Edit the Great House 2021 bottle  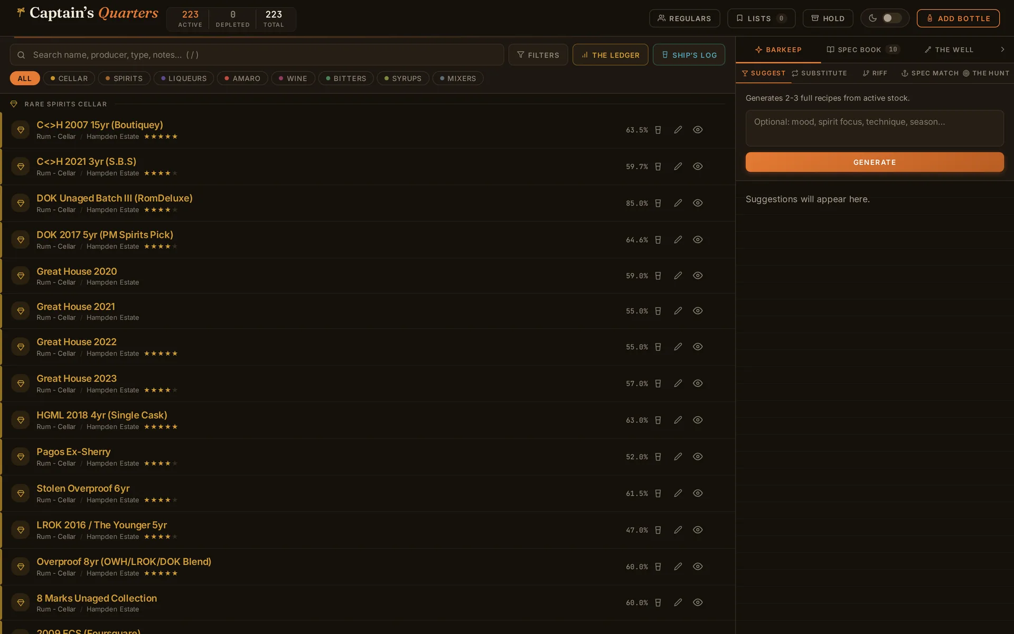click(x=678, y=311)
